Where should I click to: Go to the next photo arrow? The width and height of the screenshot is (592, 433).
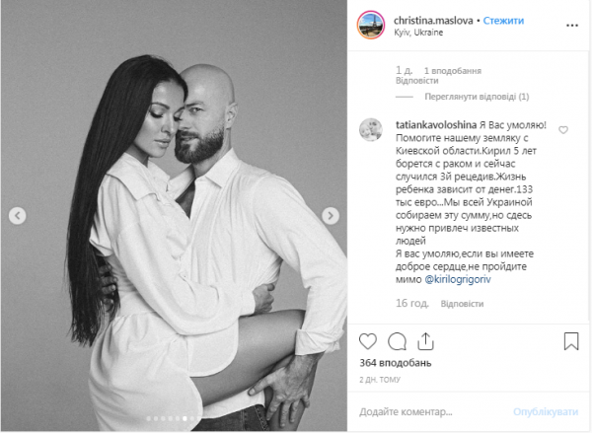click(331, 216)
